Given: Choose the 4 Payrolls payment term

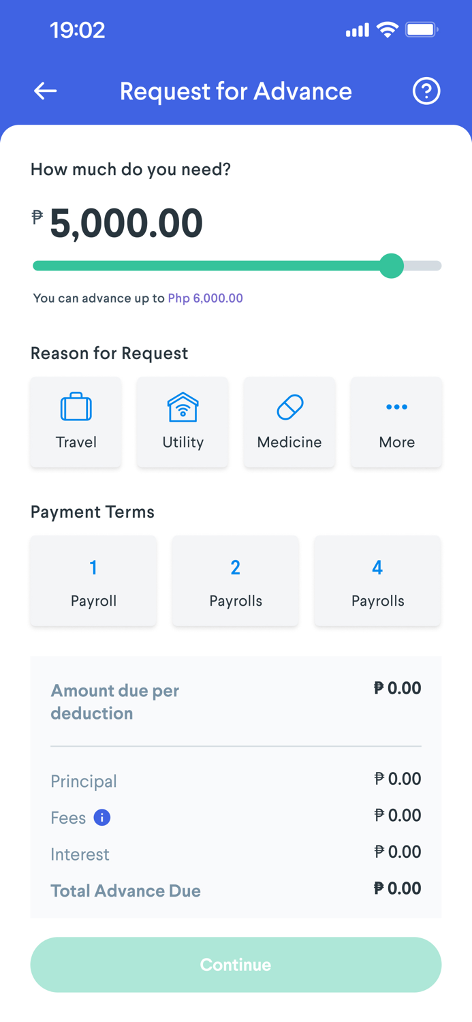Looking at the screenshot, I should coord(377,580).
